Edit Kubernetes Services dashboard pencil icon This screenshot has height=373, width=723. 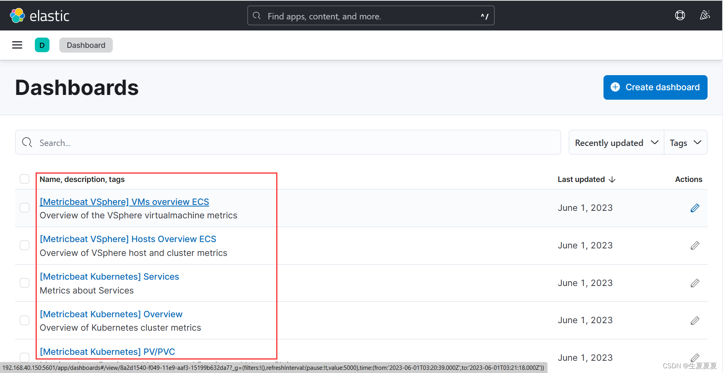tap(695, 283)
